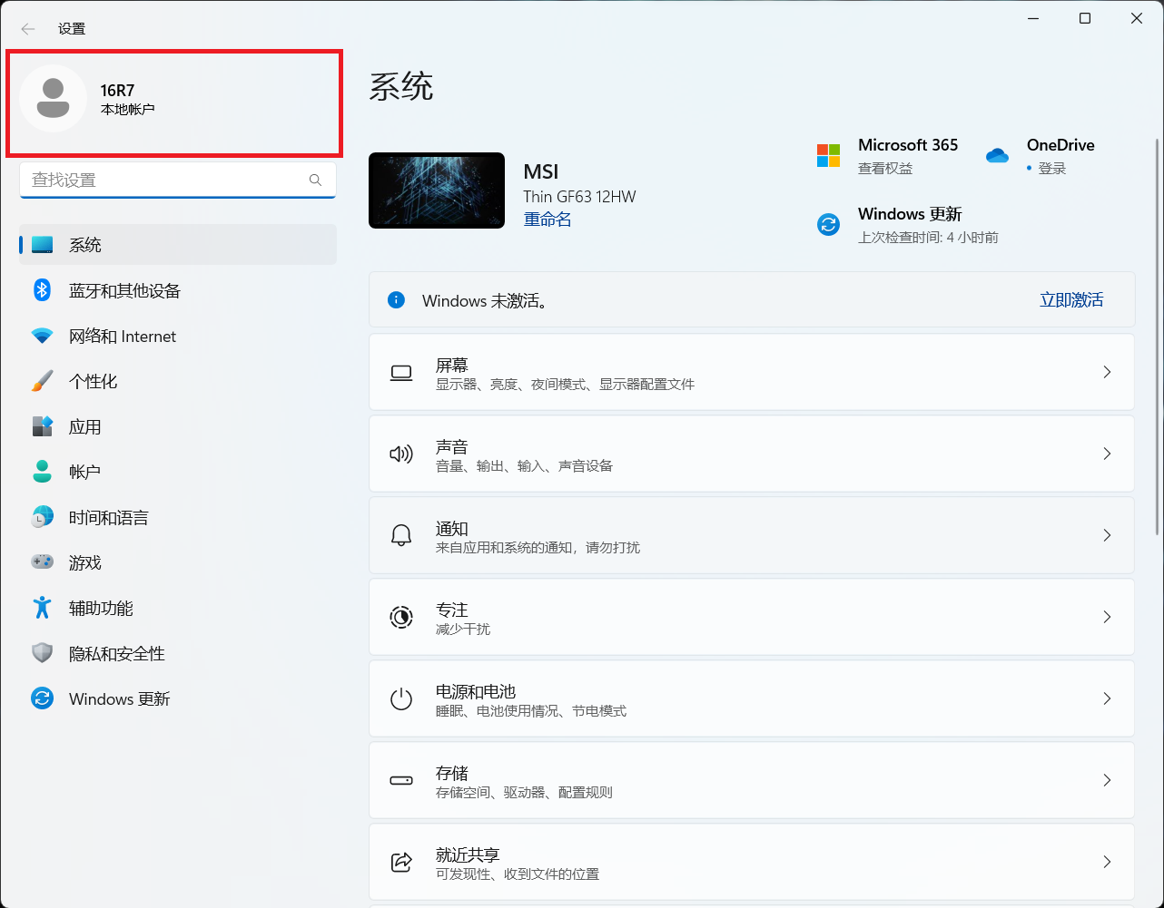Click 重命名 to rename the PC
1164x908 pixels.
547,220
